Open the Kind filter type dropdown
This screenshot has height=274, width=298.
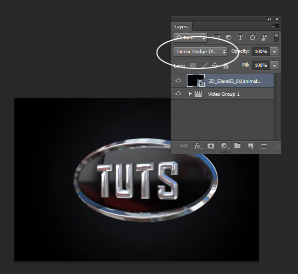(x=190, y=38)
